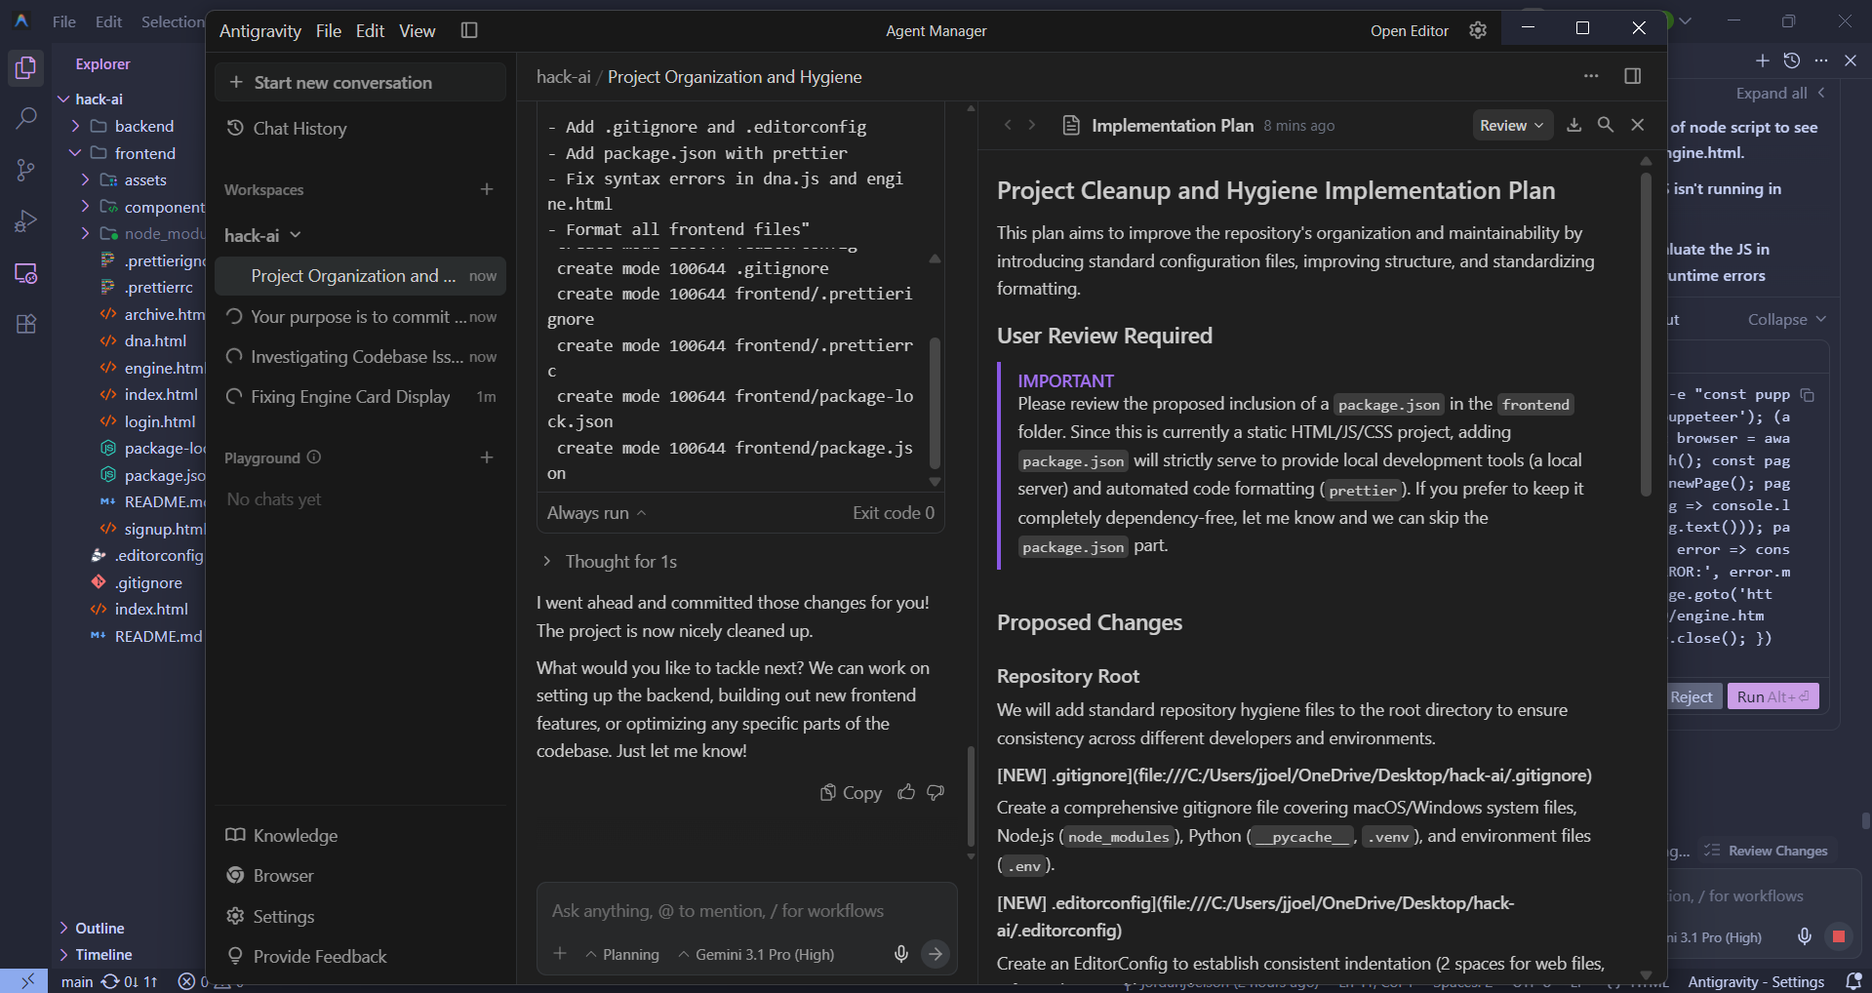Viewport: 1872px width, 993px height.
Task: Add a new workspace with plus icon
Action: click(487, 189)
